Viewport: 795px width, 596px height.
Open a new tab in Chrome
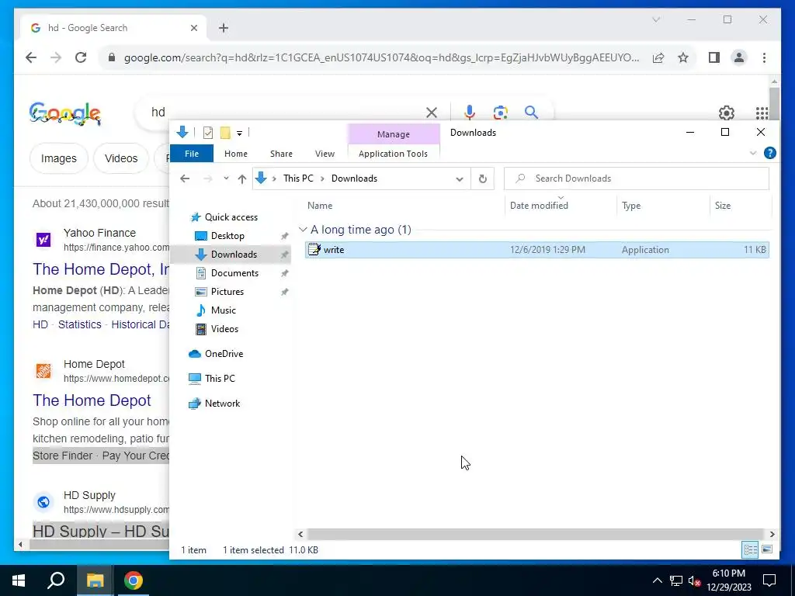pyautogui.click(x=224, y=29)
